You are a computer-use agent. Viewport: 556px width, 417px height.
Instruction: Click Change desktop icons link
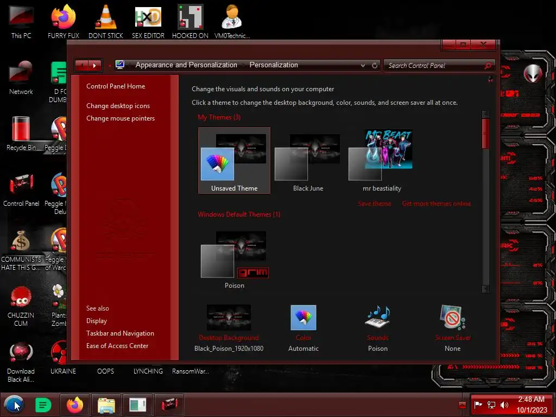118,106
